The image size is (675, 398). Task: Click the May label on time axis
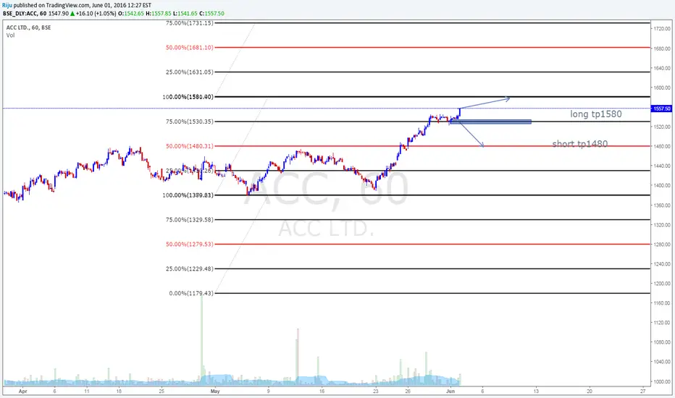coord(215,391)
